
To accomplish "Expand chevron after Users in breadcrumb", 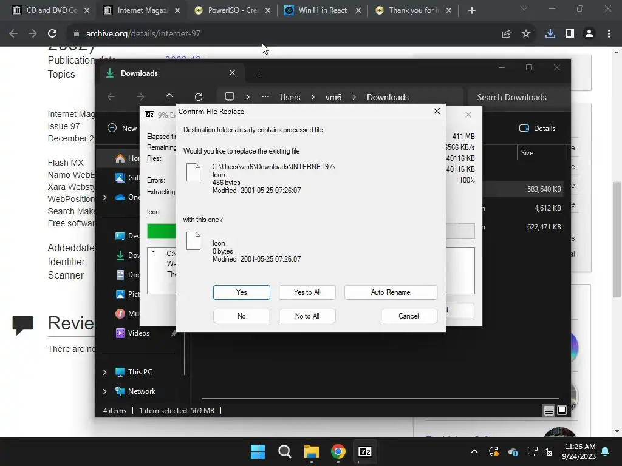I will (x=313, y=97).
